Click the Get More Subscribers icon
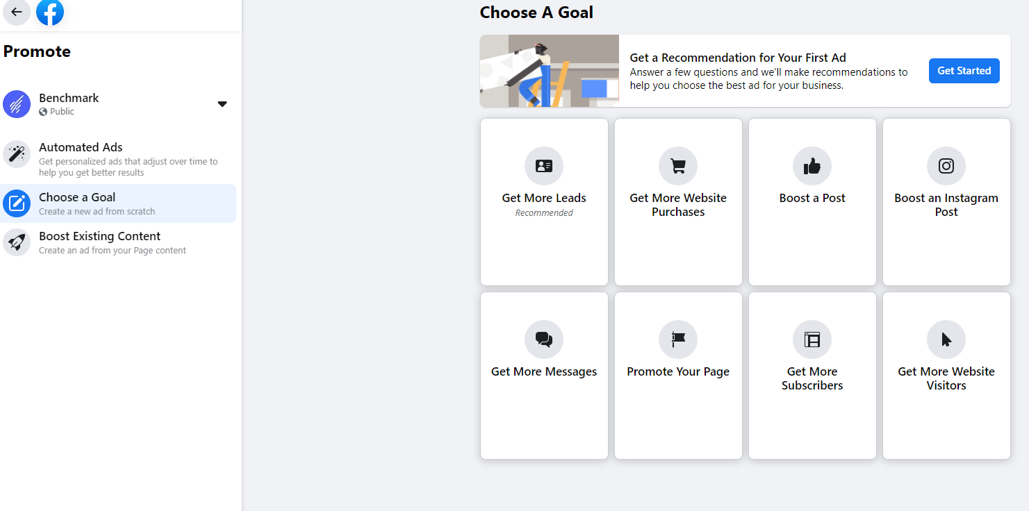The height and width of the screenshot is (511, 1029). tap(812, 340)
